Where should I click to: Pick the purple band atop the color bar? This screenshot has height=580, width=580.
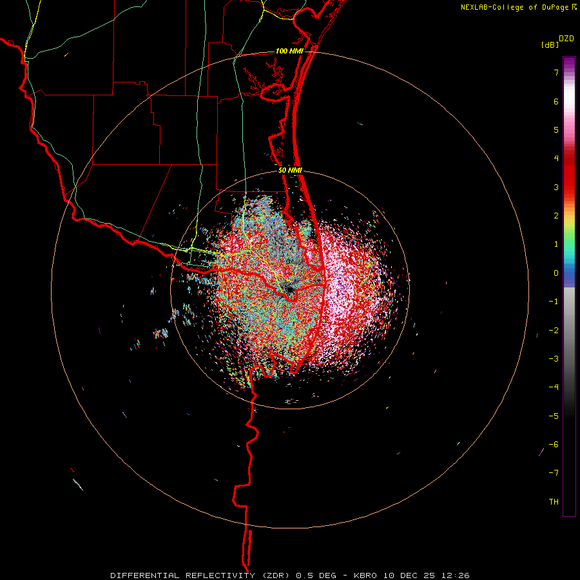click(569, 64)
